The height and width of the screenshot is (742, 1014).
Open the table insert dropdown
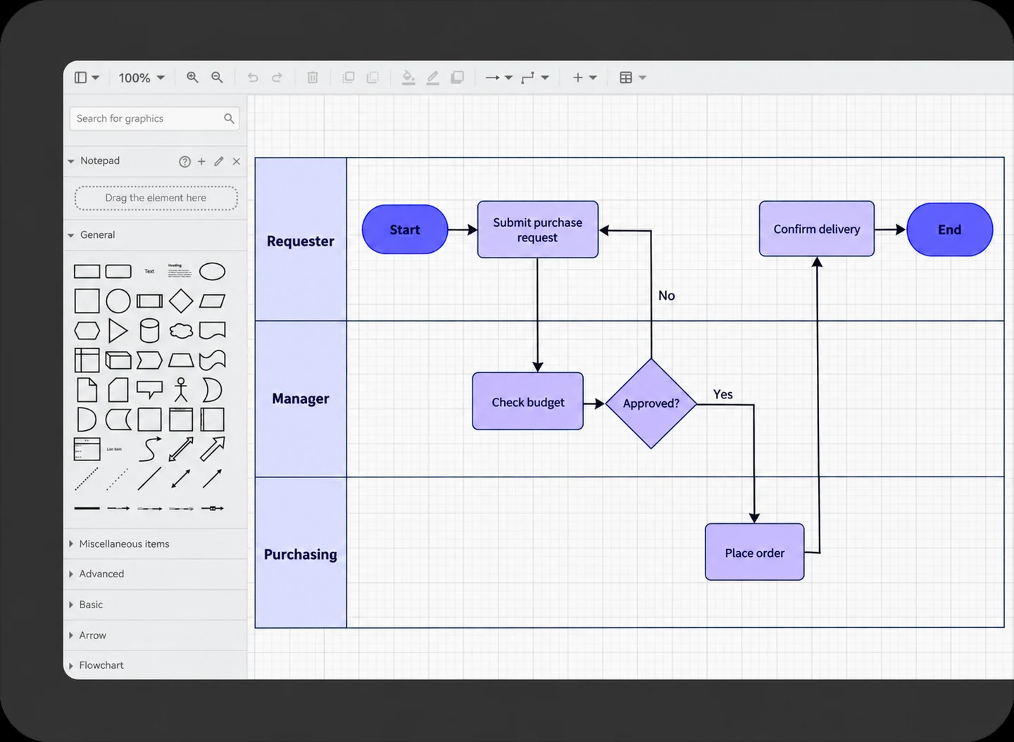point(632,77)
